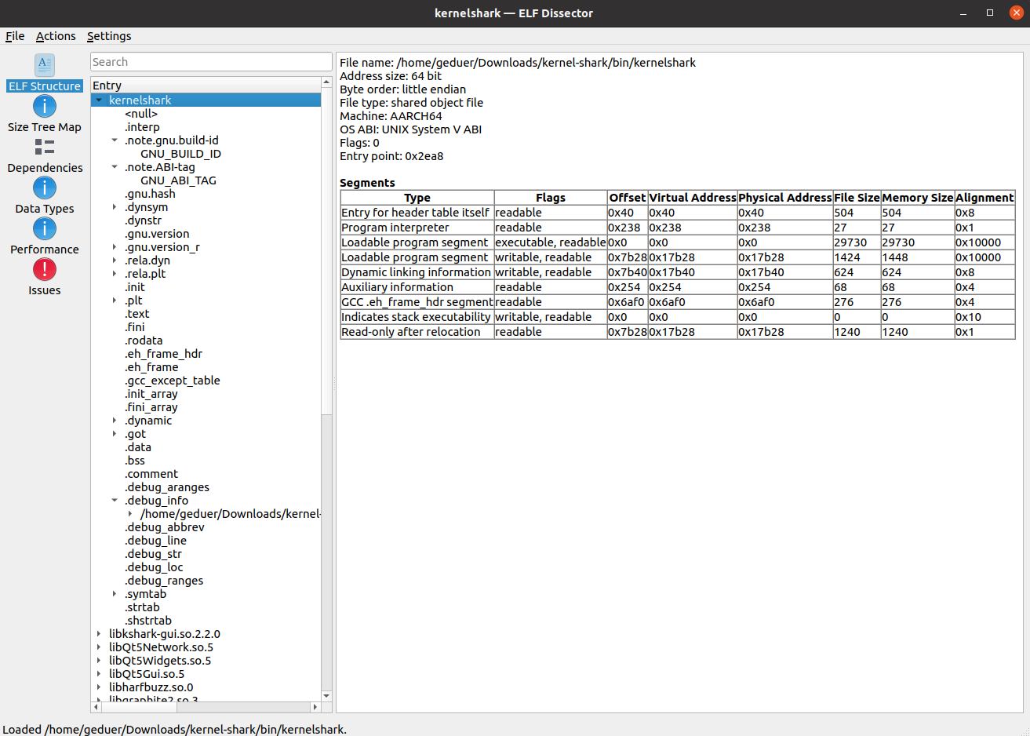Select the .bss section
The width and height of the screenshot is (1030, 736).
click(x=135, y=461)
